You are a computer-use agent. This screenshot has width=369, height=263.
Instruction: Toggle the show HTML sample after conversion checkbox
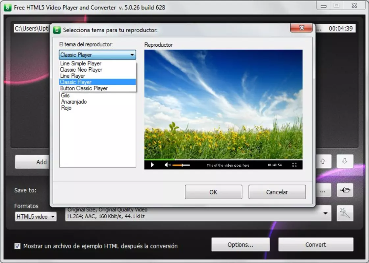[x=17, y=246]
